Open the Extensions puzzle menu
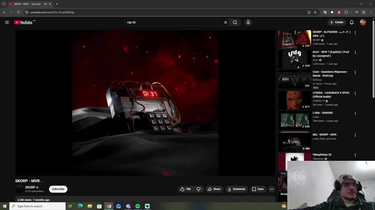This screenshot has width=375, height=210. pyautogui.click(x=346, y=12)
